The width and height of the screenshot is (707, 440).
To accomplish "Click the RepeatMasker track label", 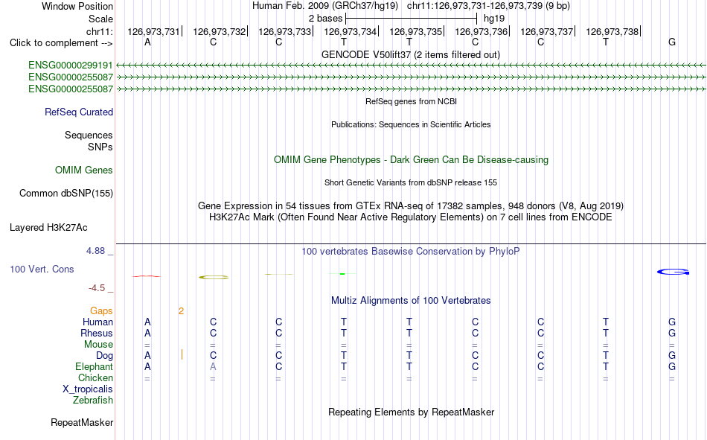I will coord(82,422).
